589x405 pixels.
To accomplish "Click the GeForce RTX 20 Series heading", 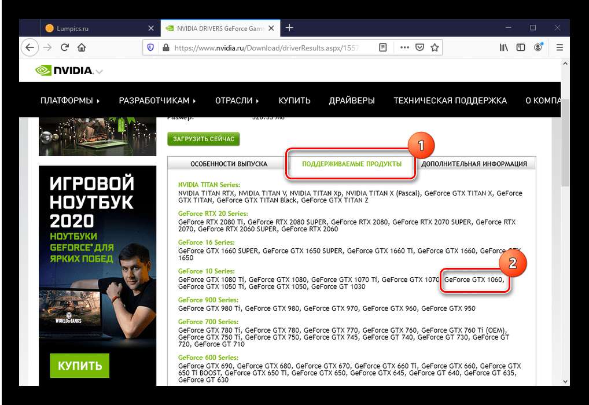I will pos(213,213).
